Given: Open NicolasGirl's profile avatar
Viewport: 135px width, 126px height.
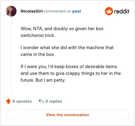Looking at the screenshot, I should click(11, 11).
